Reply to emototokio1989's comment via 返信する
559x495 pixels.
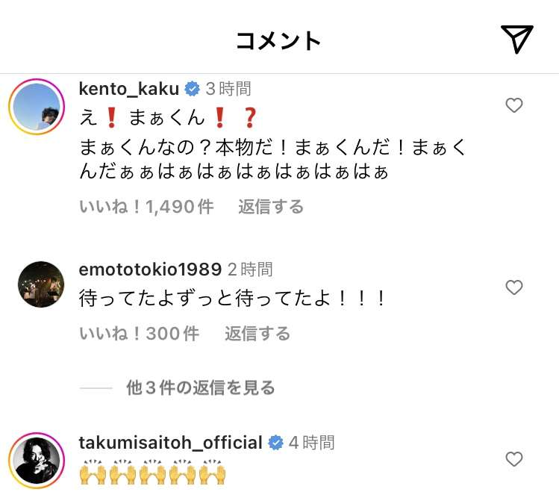[x=257, y=334]
